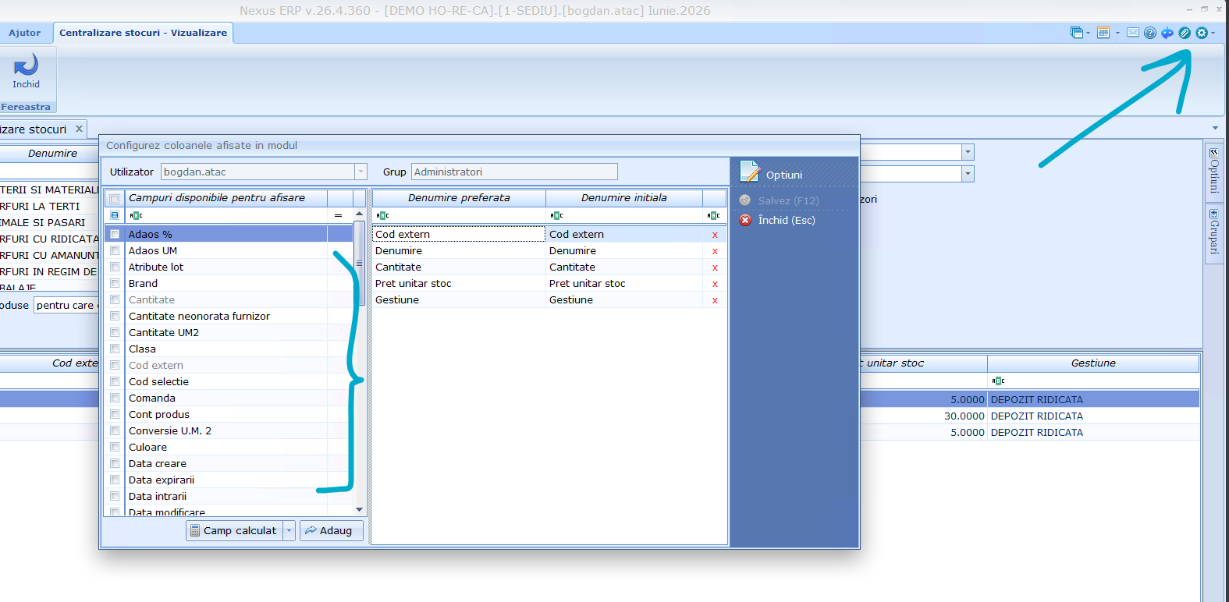The width and height of the screenshot is (1229, 602).
Task: Remove Cod extern column with red x
Action: click(715, 235)
